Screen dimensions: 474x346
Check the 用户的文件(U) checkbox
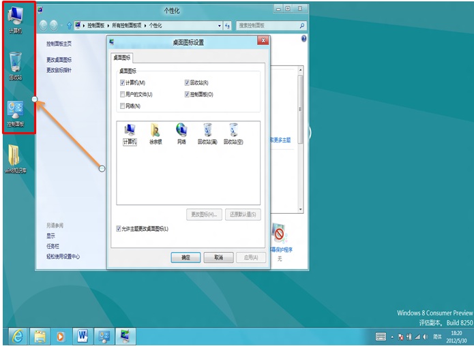pos(123,95)
